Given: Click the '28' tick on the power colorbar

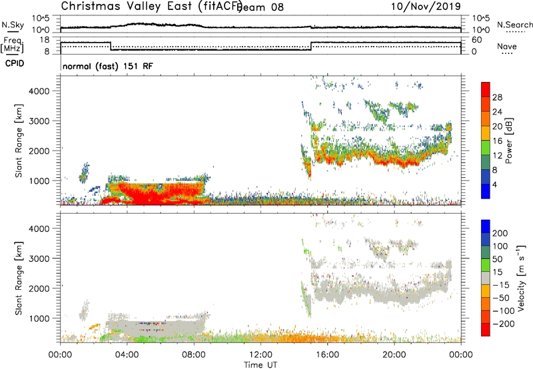Looking at the screenshot, I should coord(497,97).
